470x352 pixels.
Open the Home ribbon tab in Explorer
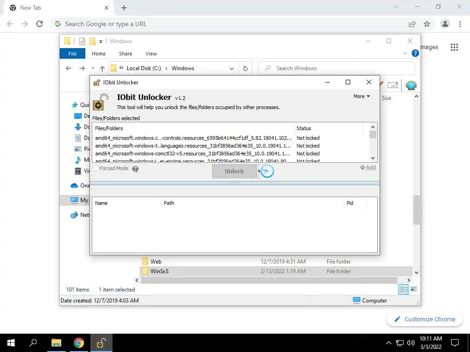(x=99, y=54)
